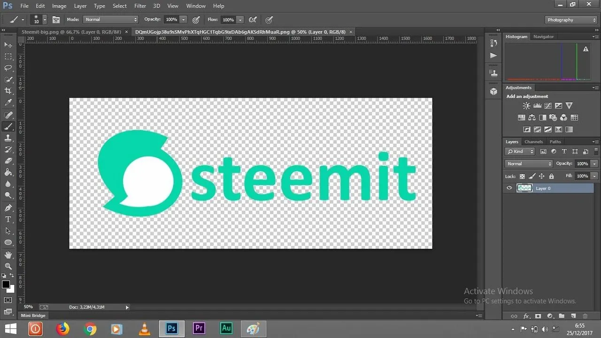The width and height of the screenshot is (601, 338).
Task: Toggle lock position
Action: 541,176
